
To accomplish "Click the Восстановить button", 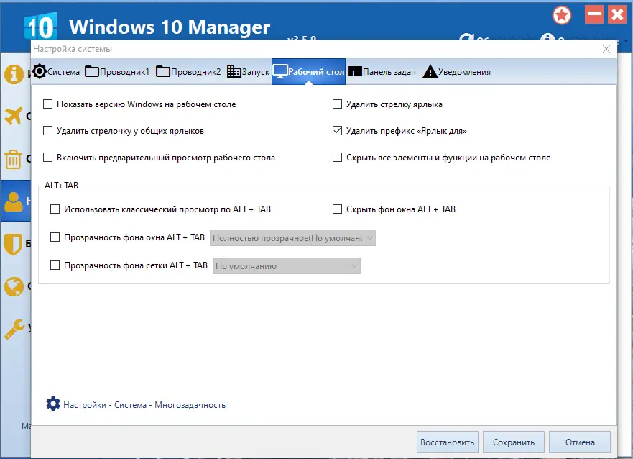I will (448, 442).
